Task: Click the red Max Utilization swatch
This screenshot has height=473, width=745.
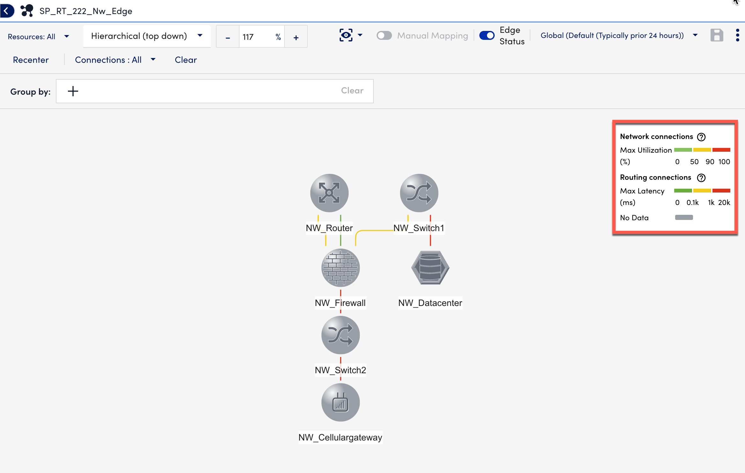Action: [x=721, y=150]
